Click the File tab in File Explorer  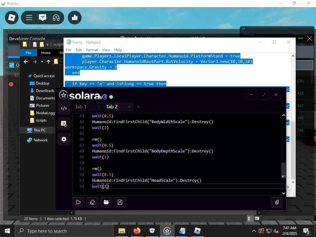click(x=28, y=53)
